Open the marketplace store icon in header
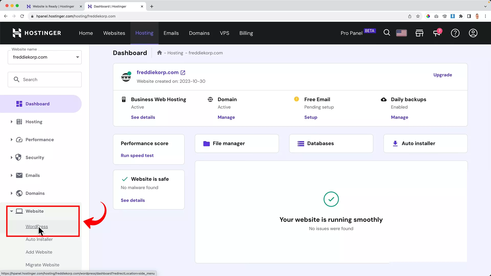491x276 pixels. click(419, 33)
